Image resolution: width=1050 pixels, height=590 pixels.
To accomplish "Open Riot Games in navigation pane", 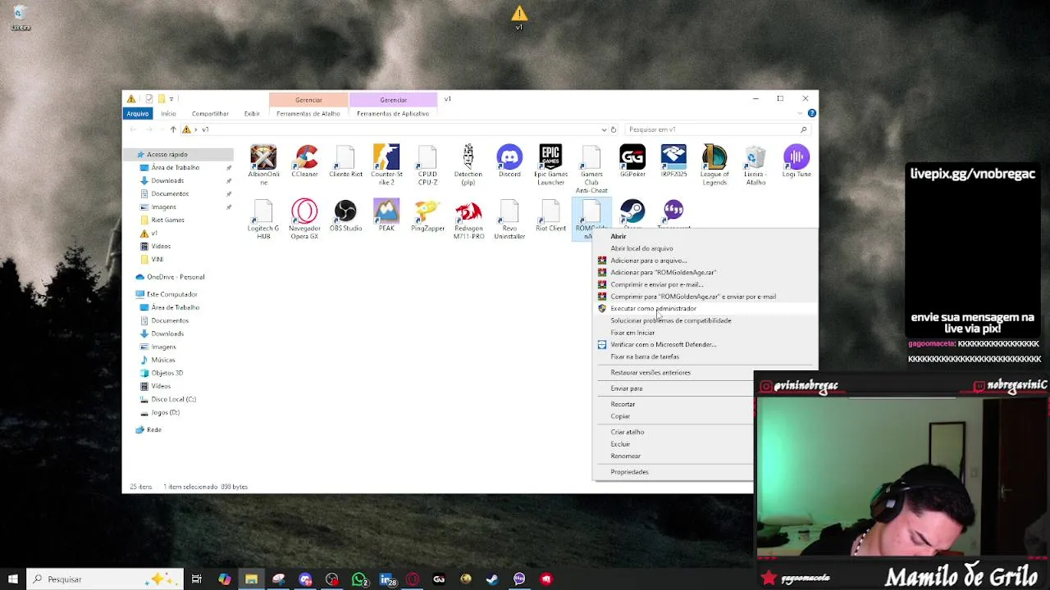I will pos(167,220).
